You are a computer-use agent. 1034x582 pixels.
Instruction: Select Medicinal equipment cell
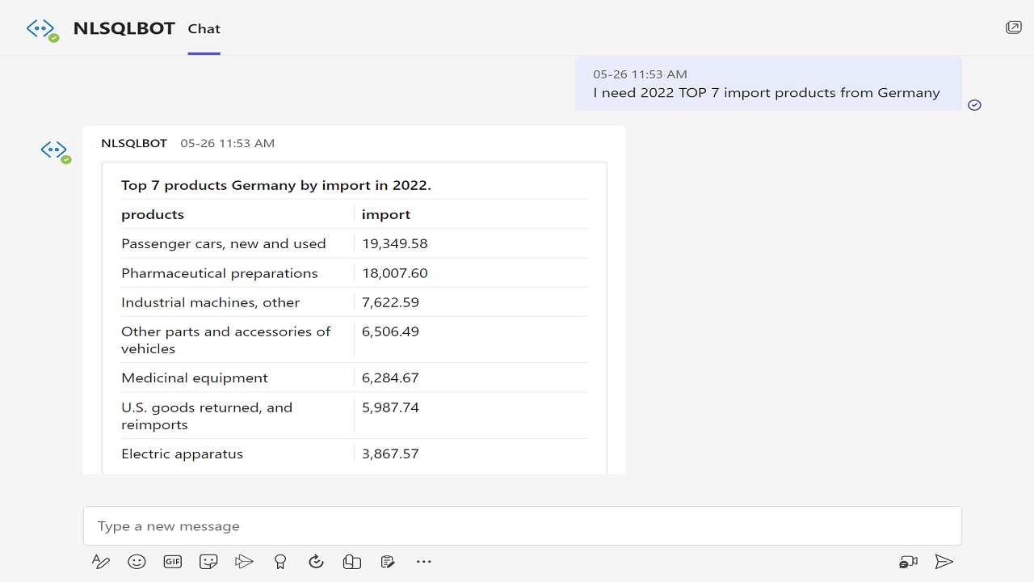pyautogui.click(x=195, y=377)
